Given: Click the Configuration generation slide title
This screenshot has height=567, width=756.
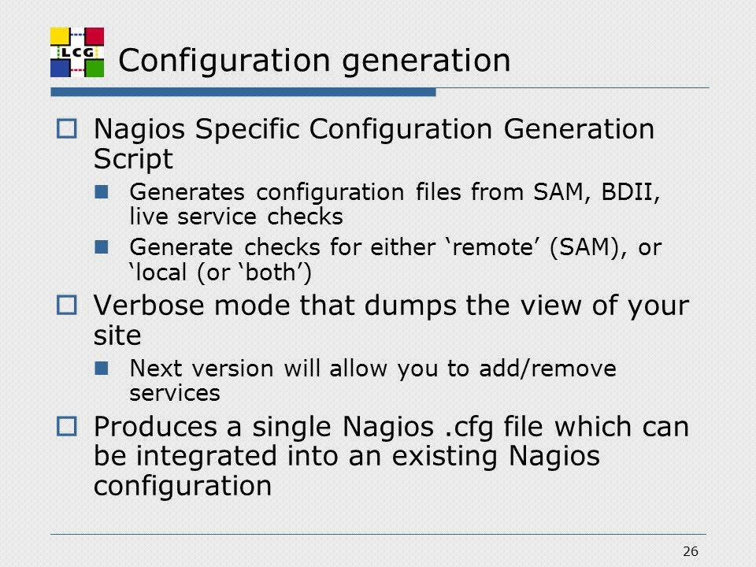Looking at the screenshot, I should click(x=314, y=61).
